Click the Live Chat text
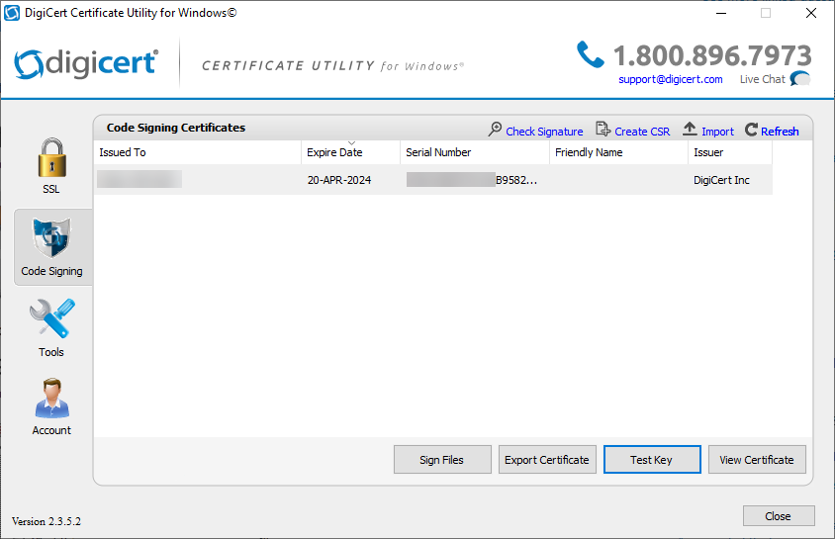Viewport: 835px width, 539px height. pos(762,79)
